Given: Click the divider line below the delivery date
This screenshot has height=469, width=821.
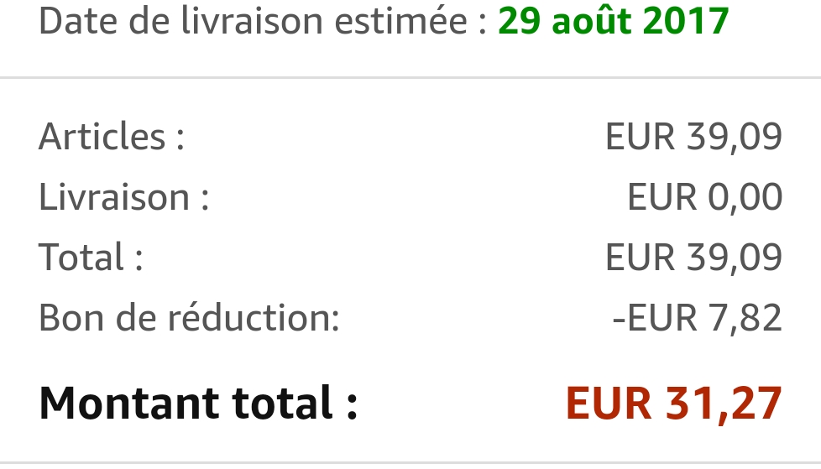Looking at the screenshot, I should pyautogui.click(x=410, y=78).
